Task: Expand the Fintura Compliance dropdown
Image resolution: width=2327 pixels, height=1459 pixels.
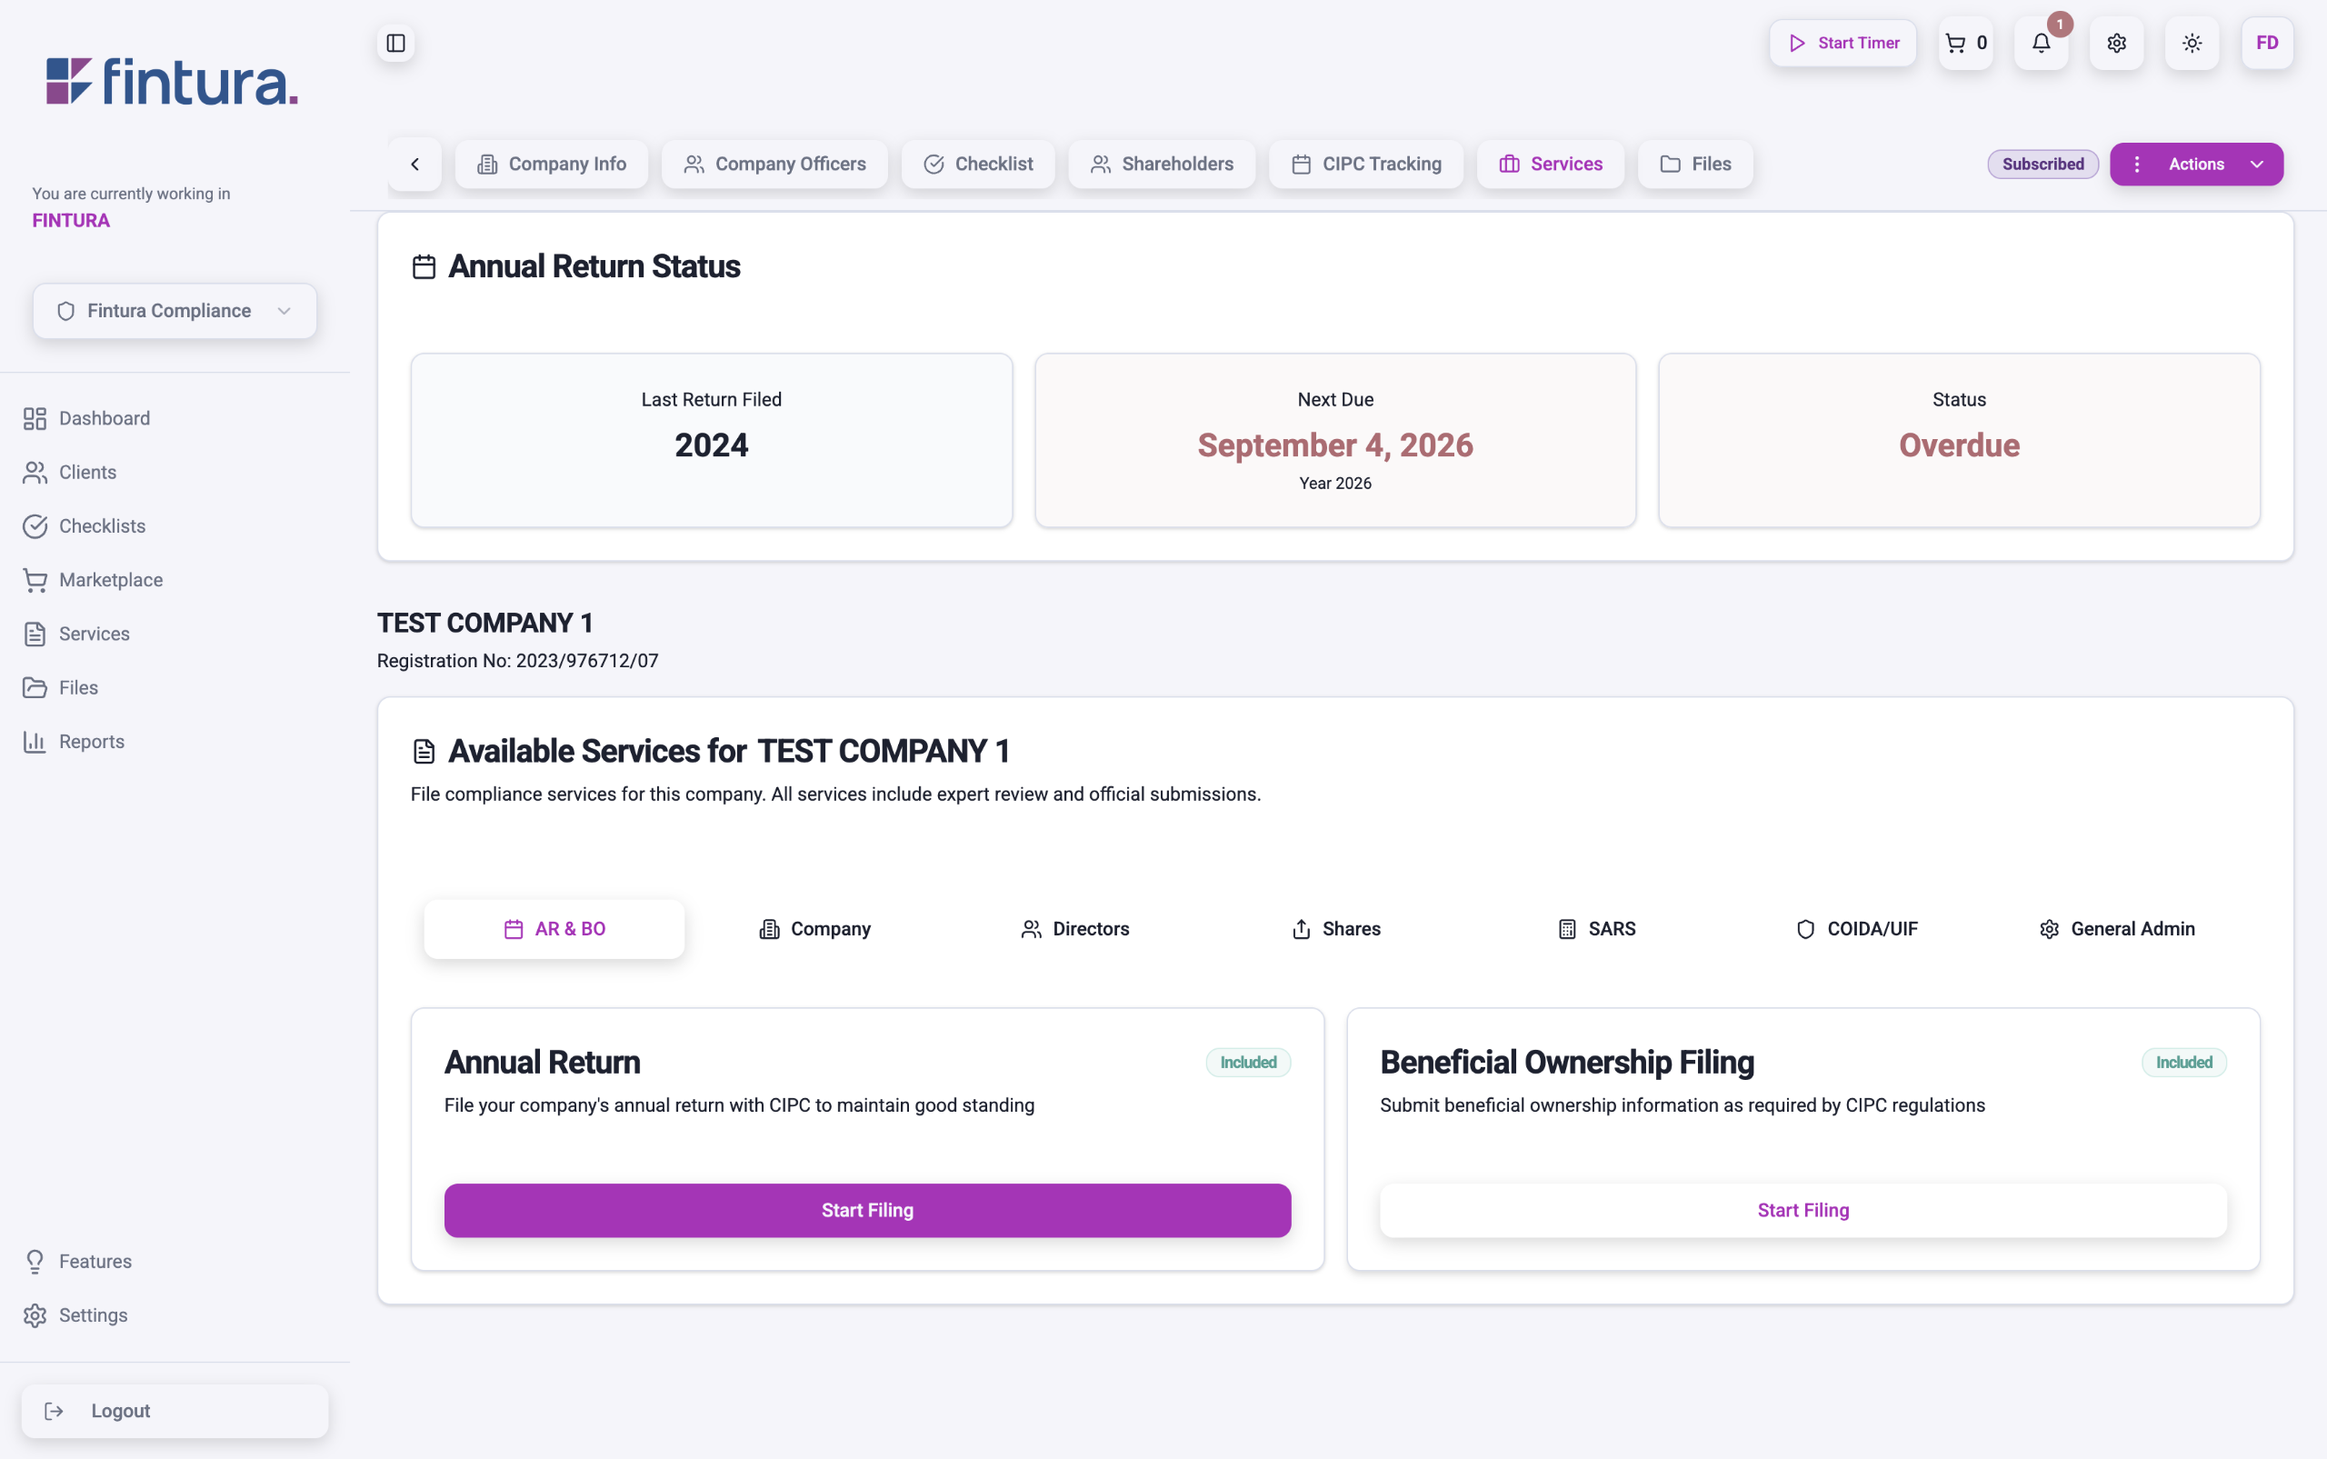Action: point(175,311)
